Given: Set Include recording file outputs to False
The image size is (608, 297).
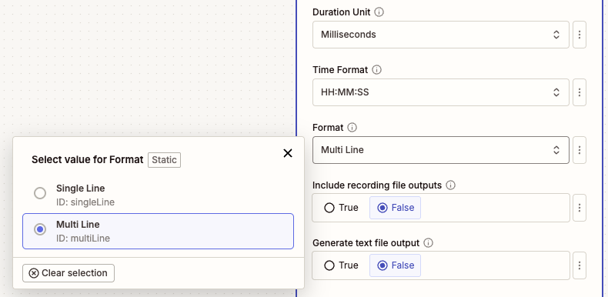Looking at the screenshot, I should click(395, 208).
